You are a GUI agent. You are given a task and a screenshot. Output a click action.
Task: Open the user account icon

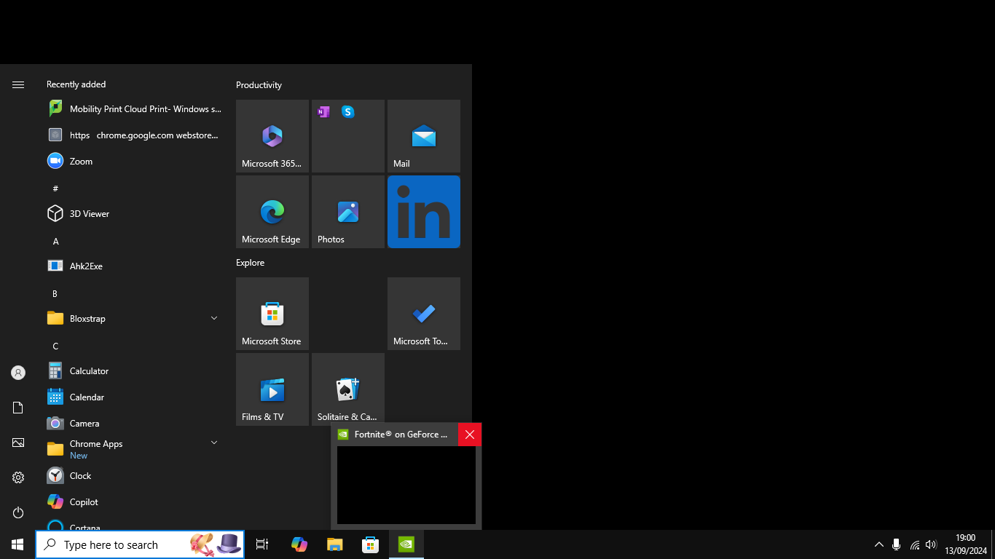(18, 373)
